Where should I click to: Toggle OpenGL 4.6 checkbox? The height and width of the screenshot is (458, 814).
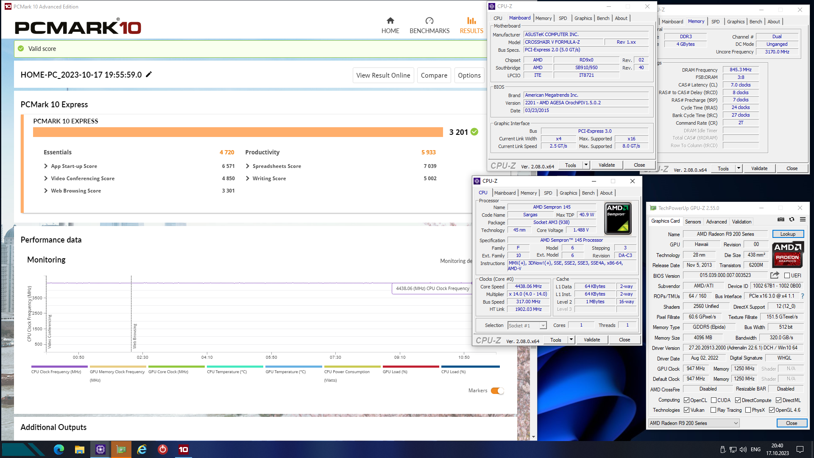(x=772, y=410)
